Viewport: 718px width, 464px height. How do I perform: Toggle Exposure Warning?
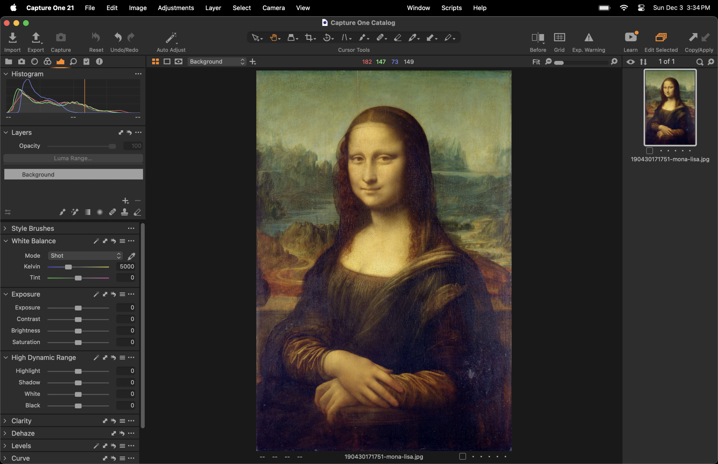(589, 37)
